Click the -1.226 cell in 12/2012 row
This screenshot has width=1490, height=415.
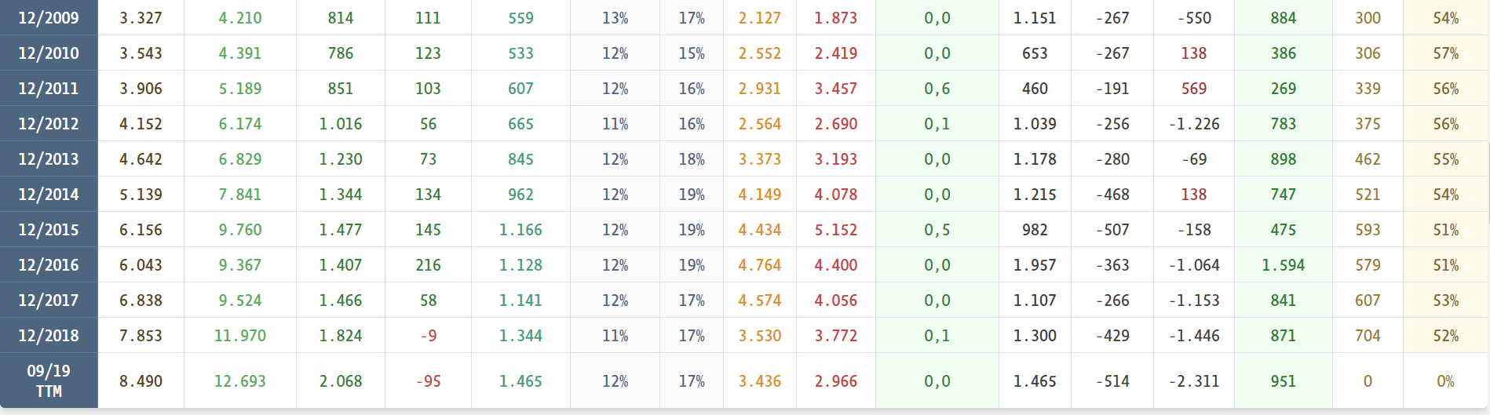[1194, 124]
